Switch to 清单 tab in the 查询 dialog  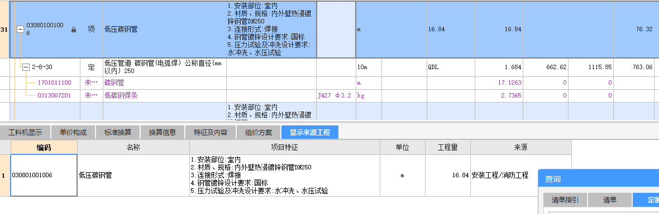[x=610, y=200]
